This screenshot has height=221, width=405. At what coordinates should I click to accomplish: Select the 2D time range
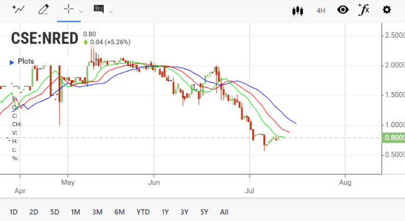34,212
